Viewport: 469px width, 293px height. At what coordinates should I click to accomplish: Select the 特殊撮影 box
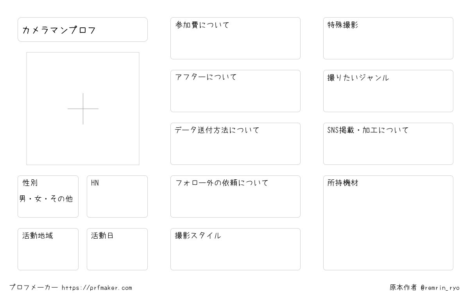[x=388, y=38]
